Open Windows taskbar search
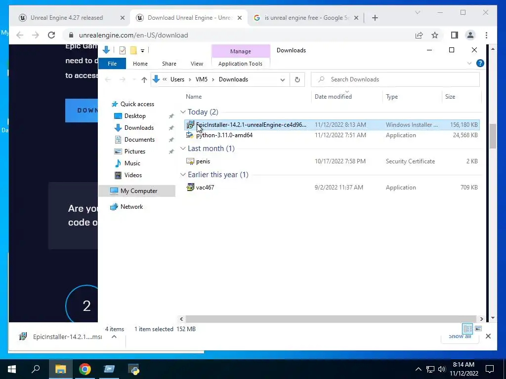The width and height of the screenshot is (506, 379). pos(36,369)
